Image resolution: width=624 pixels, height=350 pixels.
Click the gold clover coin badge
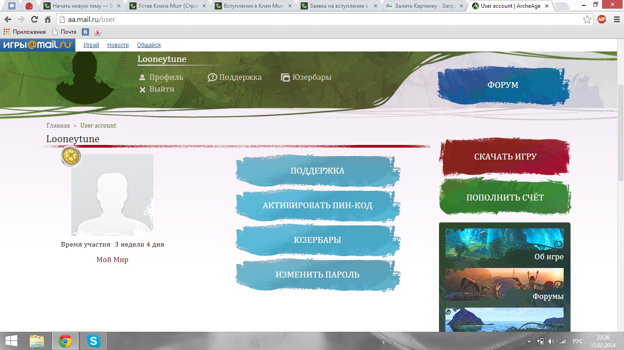tap(71, 157)
